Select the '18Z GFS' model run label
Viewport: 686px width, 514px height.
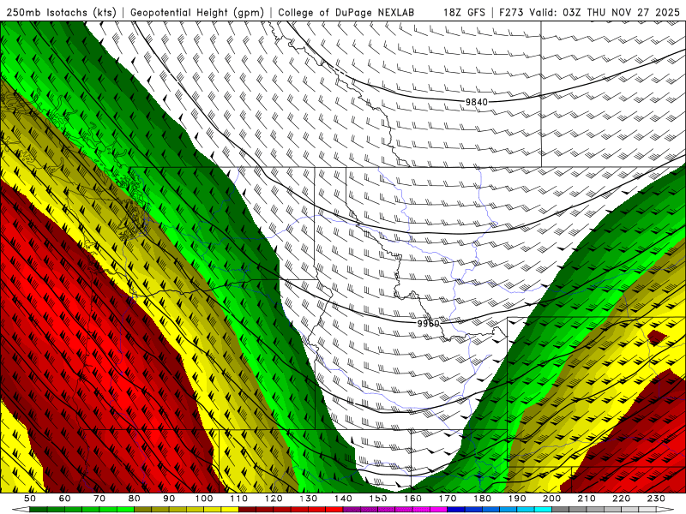point(464,12)
